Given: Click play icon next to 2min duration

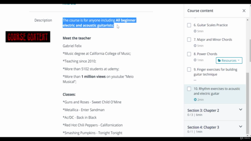Looking at the screenshot, I should (x=195, y=99).
